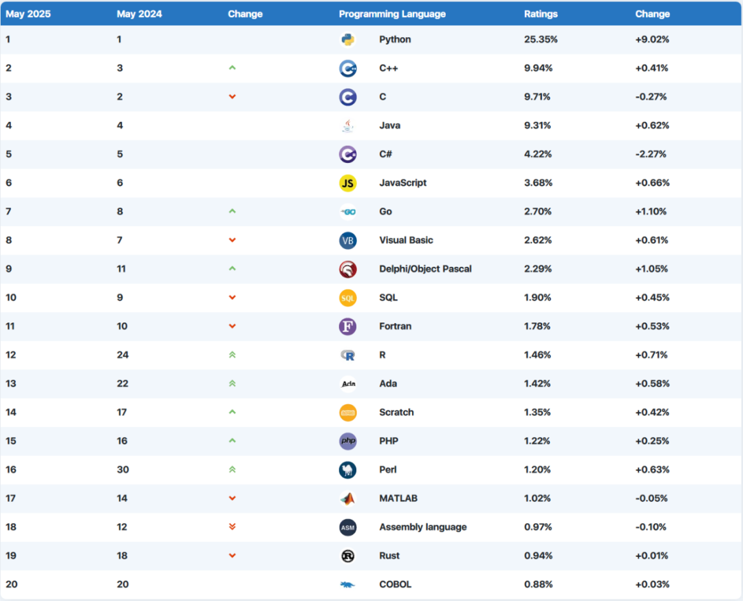743x601 pixels.
Task: Click the Python logo icon
Action: click(347, 40)
